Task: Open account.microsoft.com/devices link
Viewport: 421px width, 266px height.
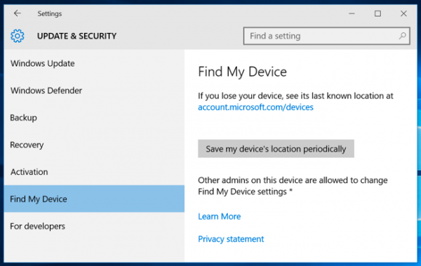Action: tap(255, 107)
